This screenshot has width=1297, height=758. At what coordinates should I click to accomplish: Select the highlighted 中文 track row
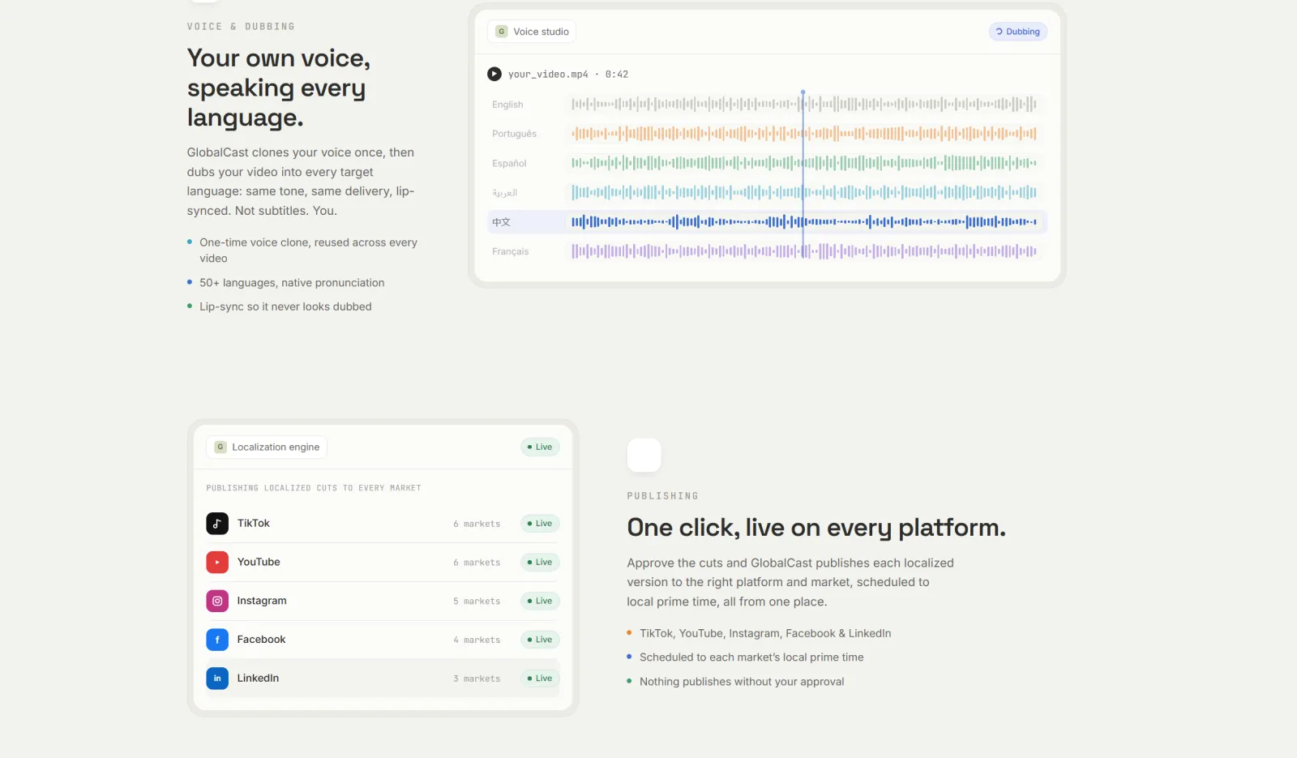pyautogui.click(x=767, y=221)
